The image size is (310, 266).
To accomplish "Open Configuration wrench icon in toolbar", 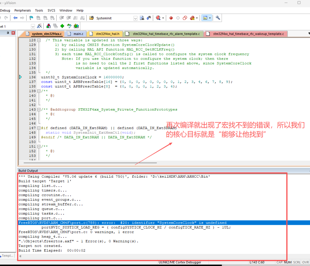I will 218,18.
